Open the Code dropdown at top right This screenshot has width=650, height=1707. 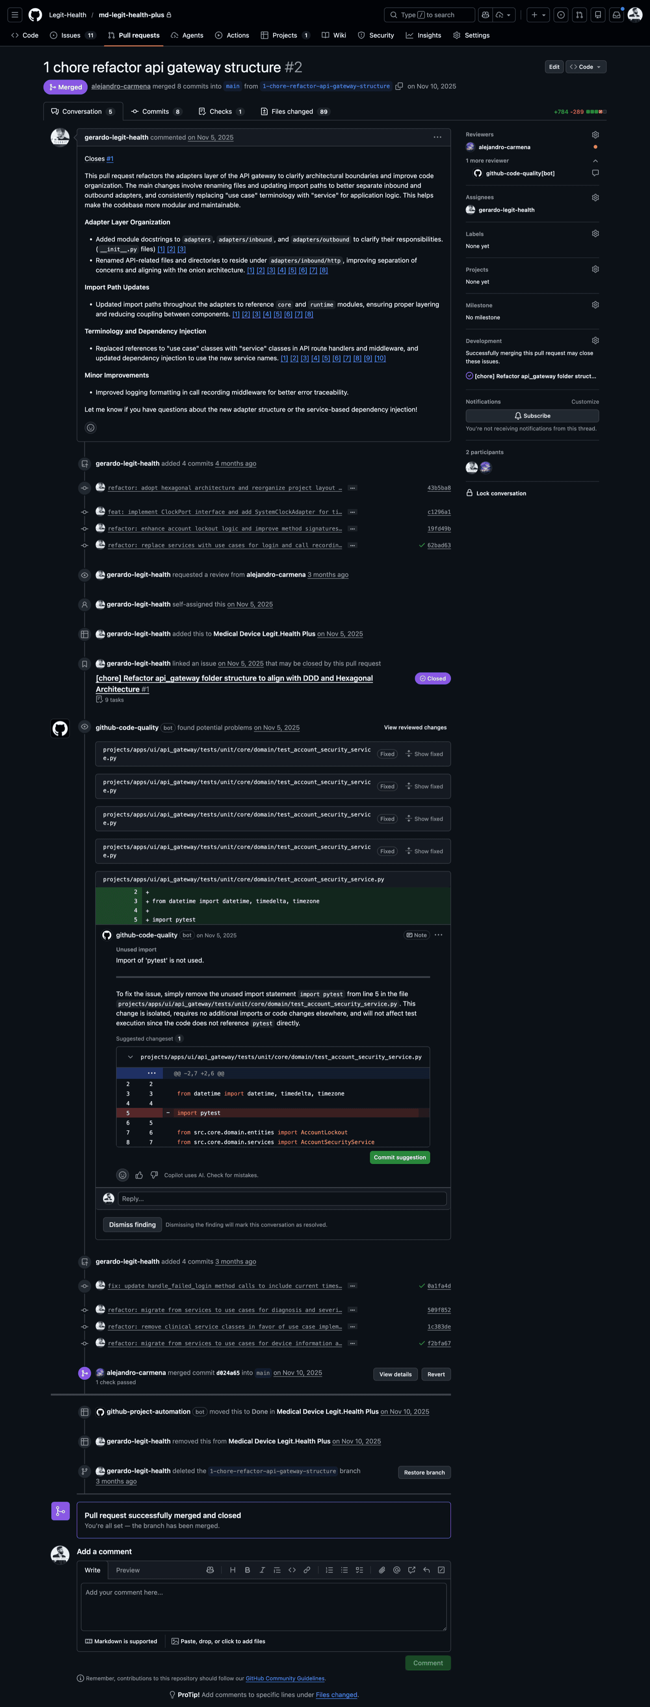[585, 66]
